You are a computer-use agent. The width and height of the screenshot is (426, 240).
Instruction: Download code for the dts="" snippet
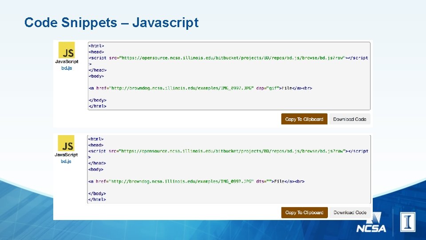point(350,212)
